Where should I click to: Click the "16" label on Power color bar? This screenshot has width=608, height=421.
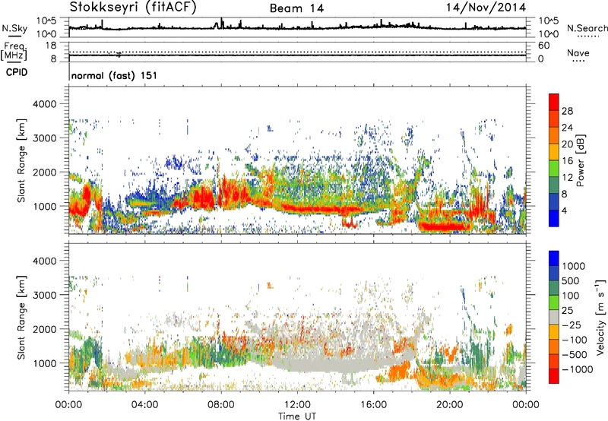(x=567, y=161)
